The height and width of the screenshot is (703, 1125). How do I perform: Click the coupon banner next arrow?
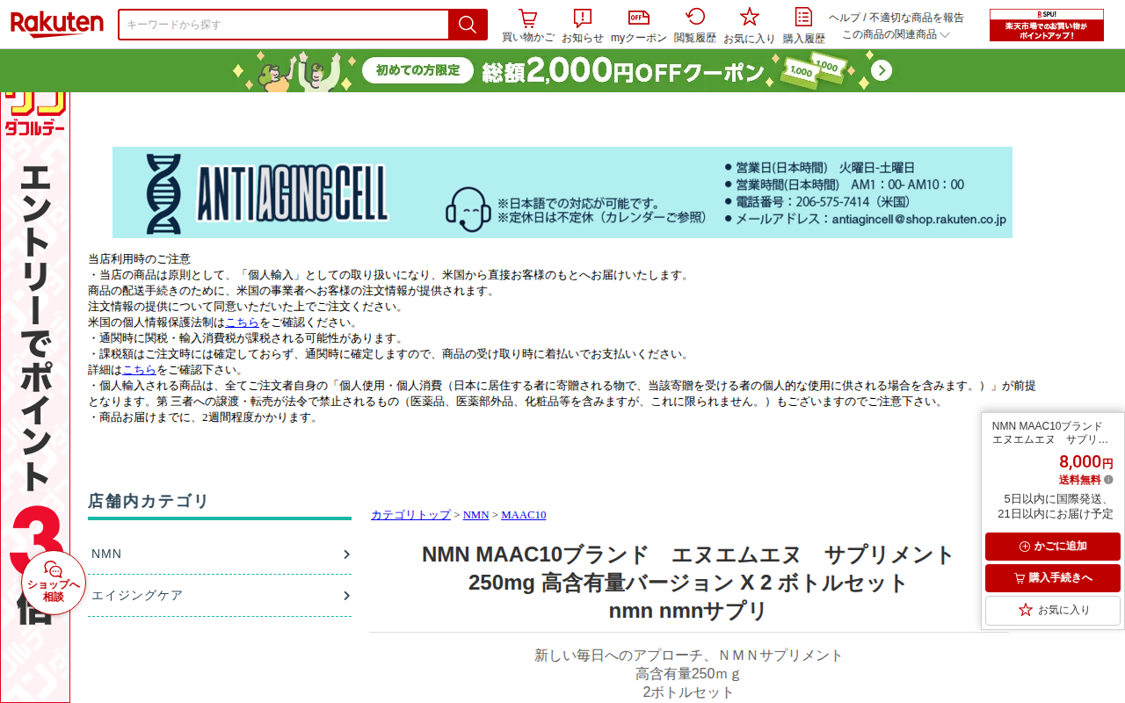[882, 71]
